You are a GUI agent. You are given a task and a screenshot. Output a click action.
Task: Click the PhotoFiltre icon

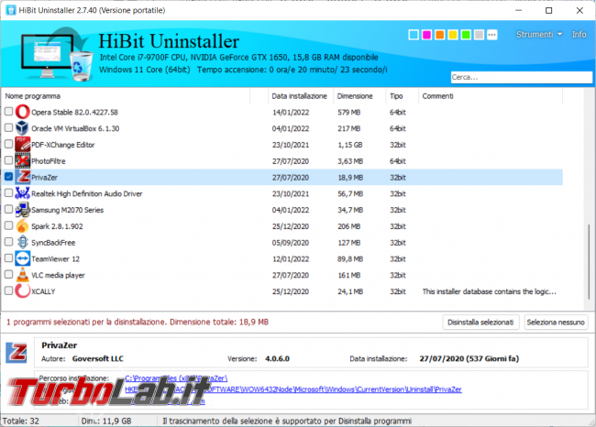(x=22, y=160)
